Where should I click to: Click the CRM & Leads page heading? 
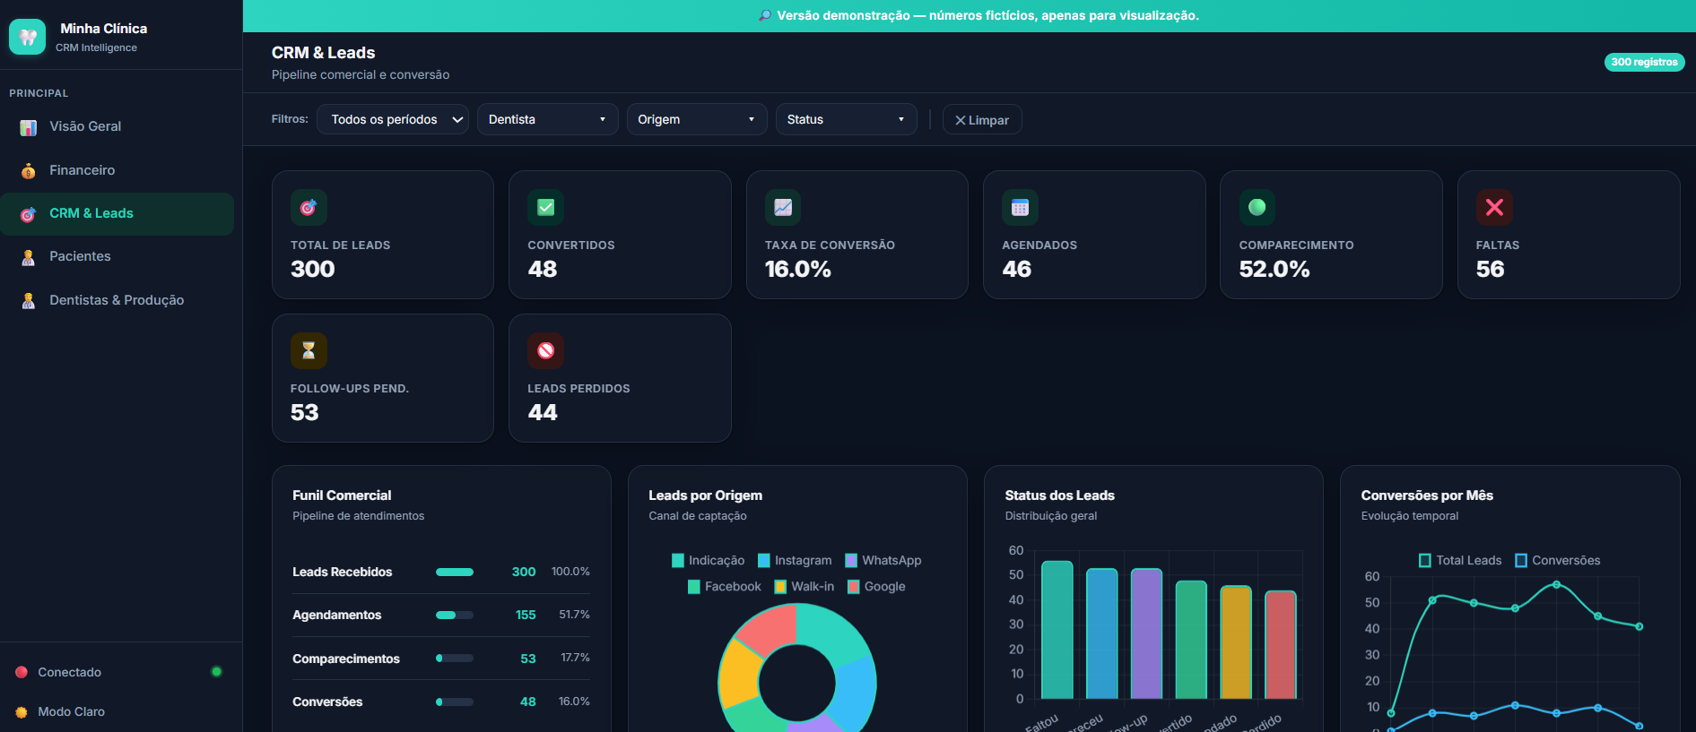click(323, 53)
